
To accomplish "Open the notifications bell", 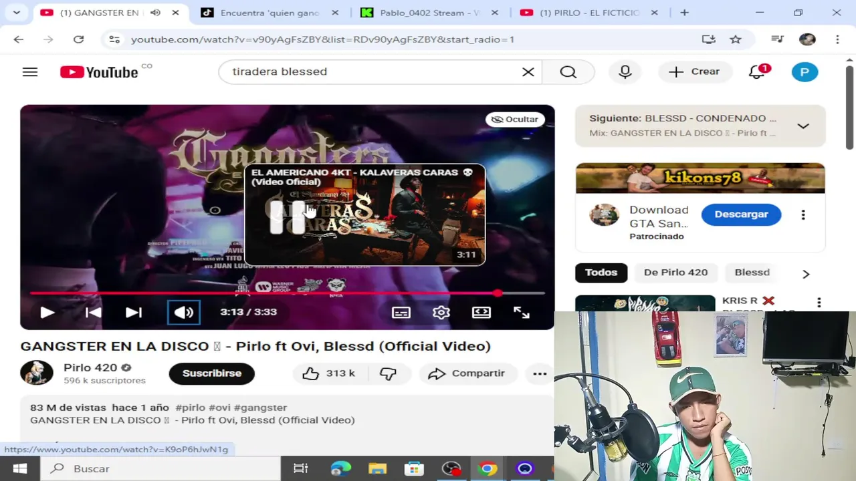I will pos(756,71).
